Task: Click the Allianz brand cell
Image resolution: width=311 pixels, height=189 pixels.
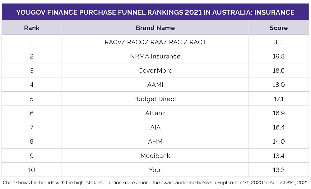Action: (155, 113)
